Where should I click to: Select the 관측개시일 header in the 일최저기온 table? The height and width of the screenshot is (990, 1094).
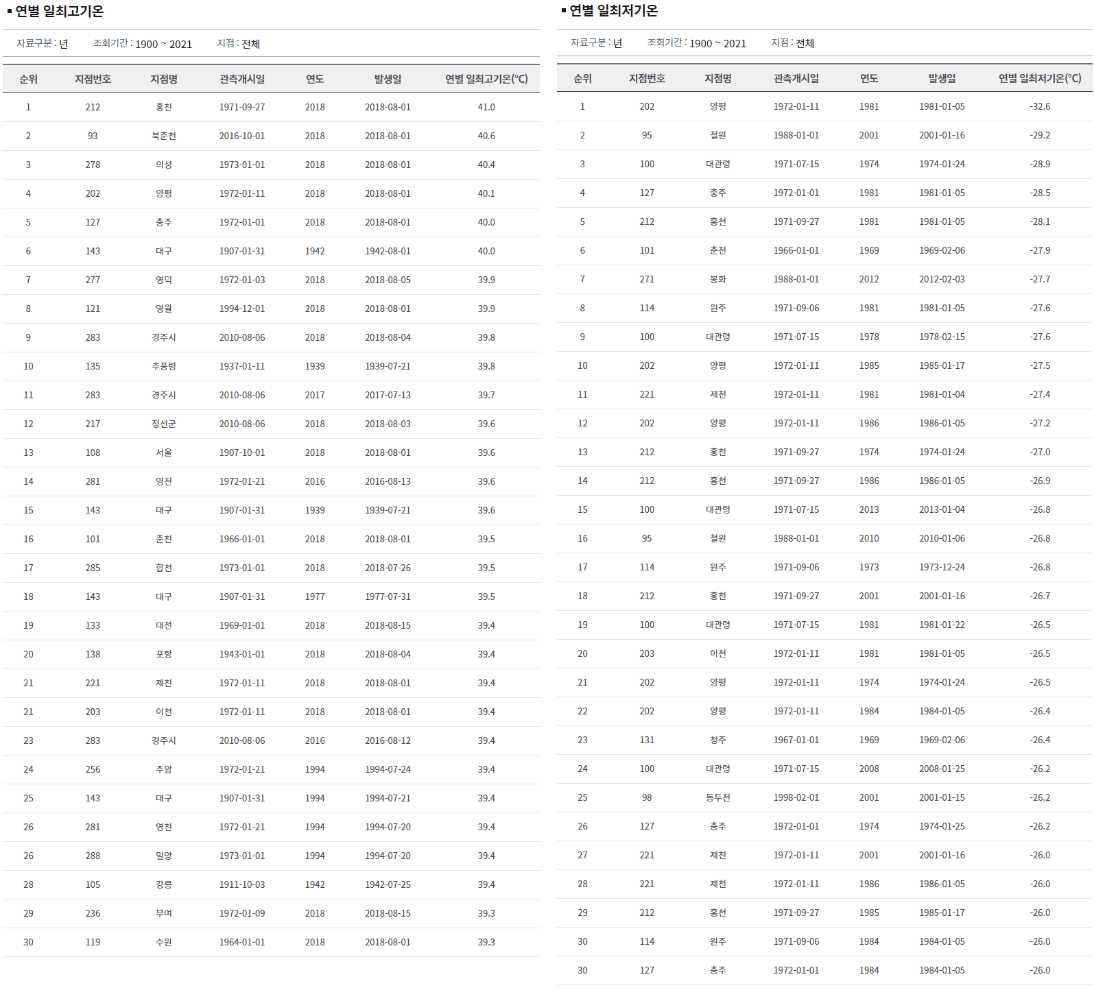[x=796, y=78]
